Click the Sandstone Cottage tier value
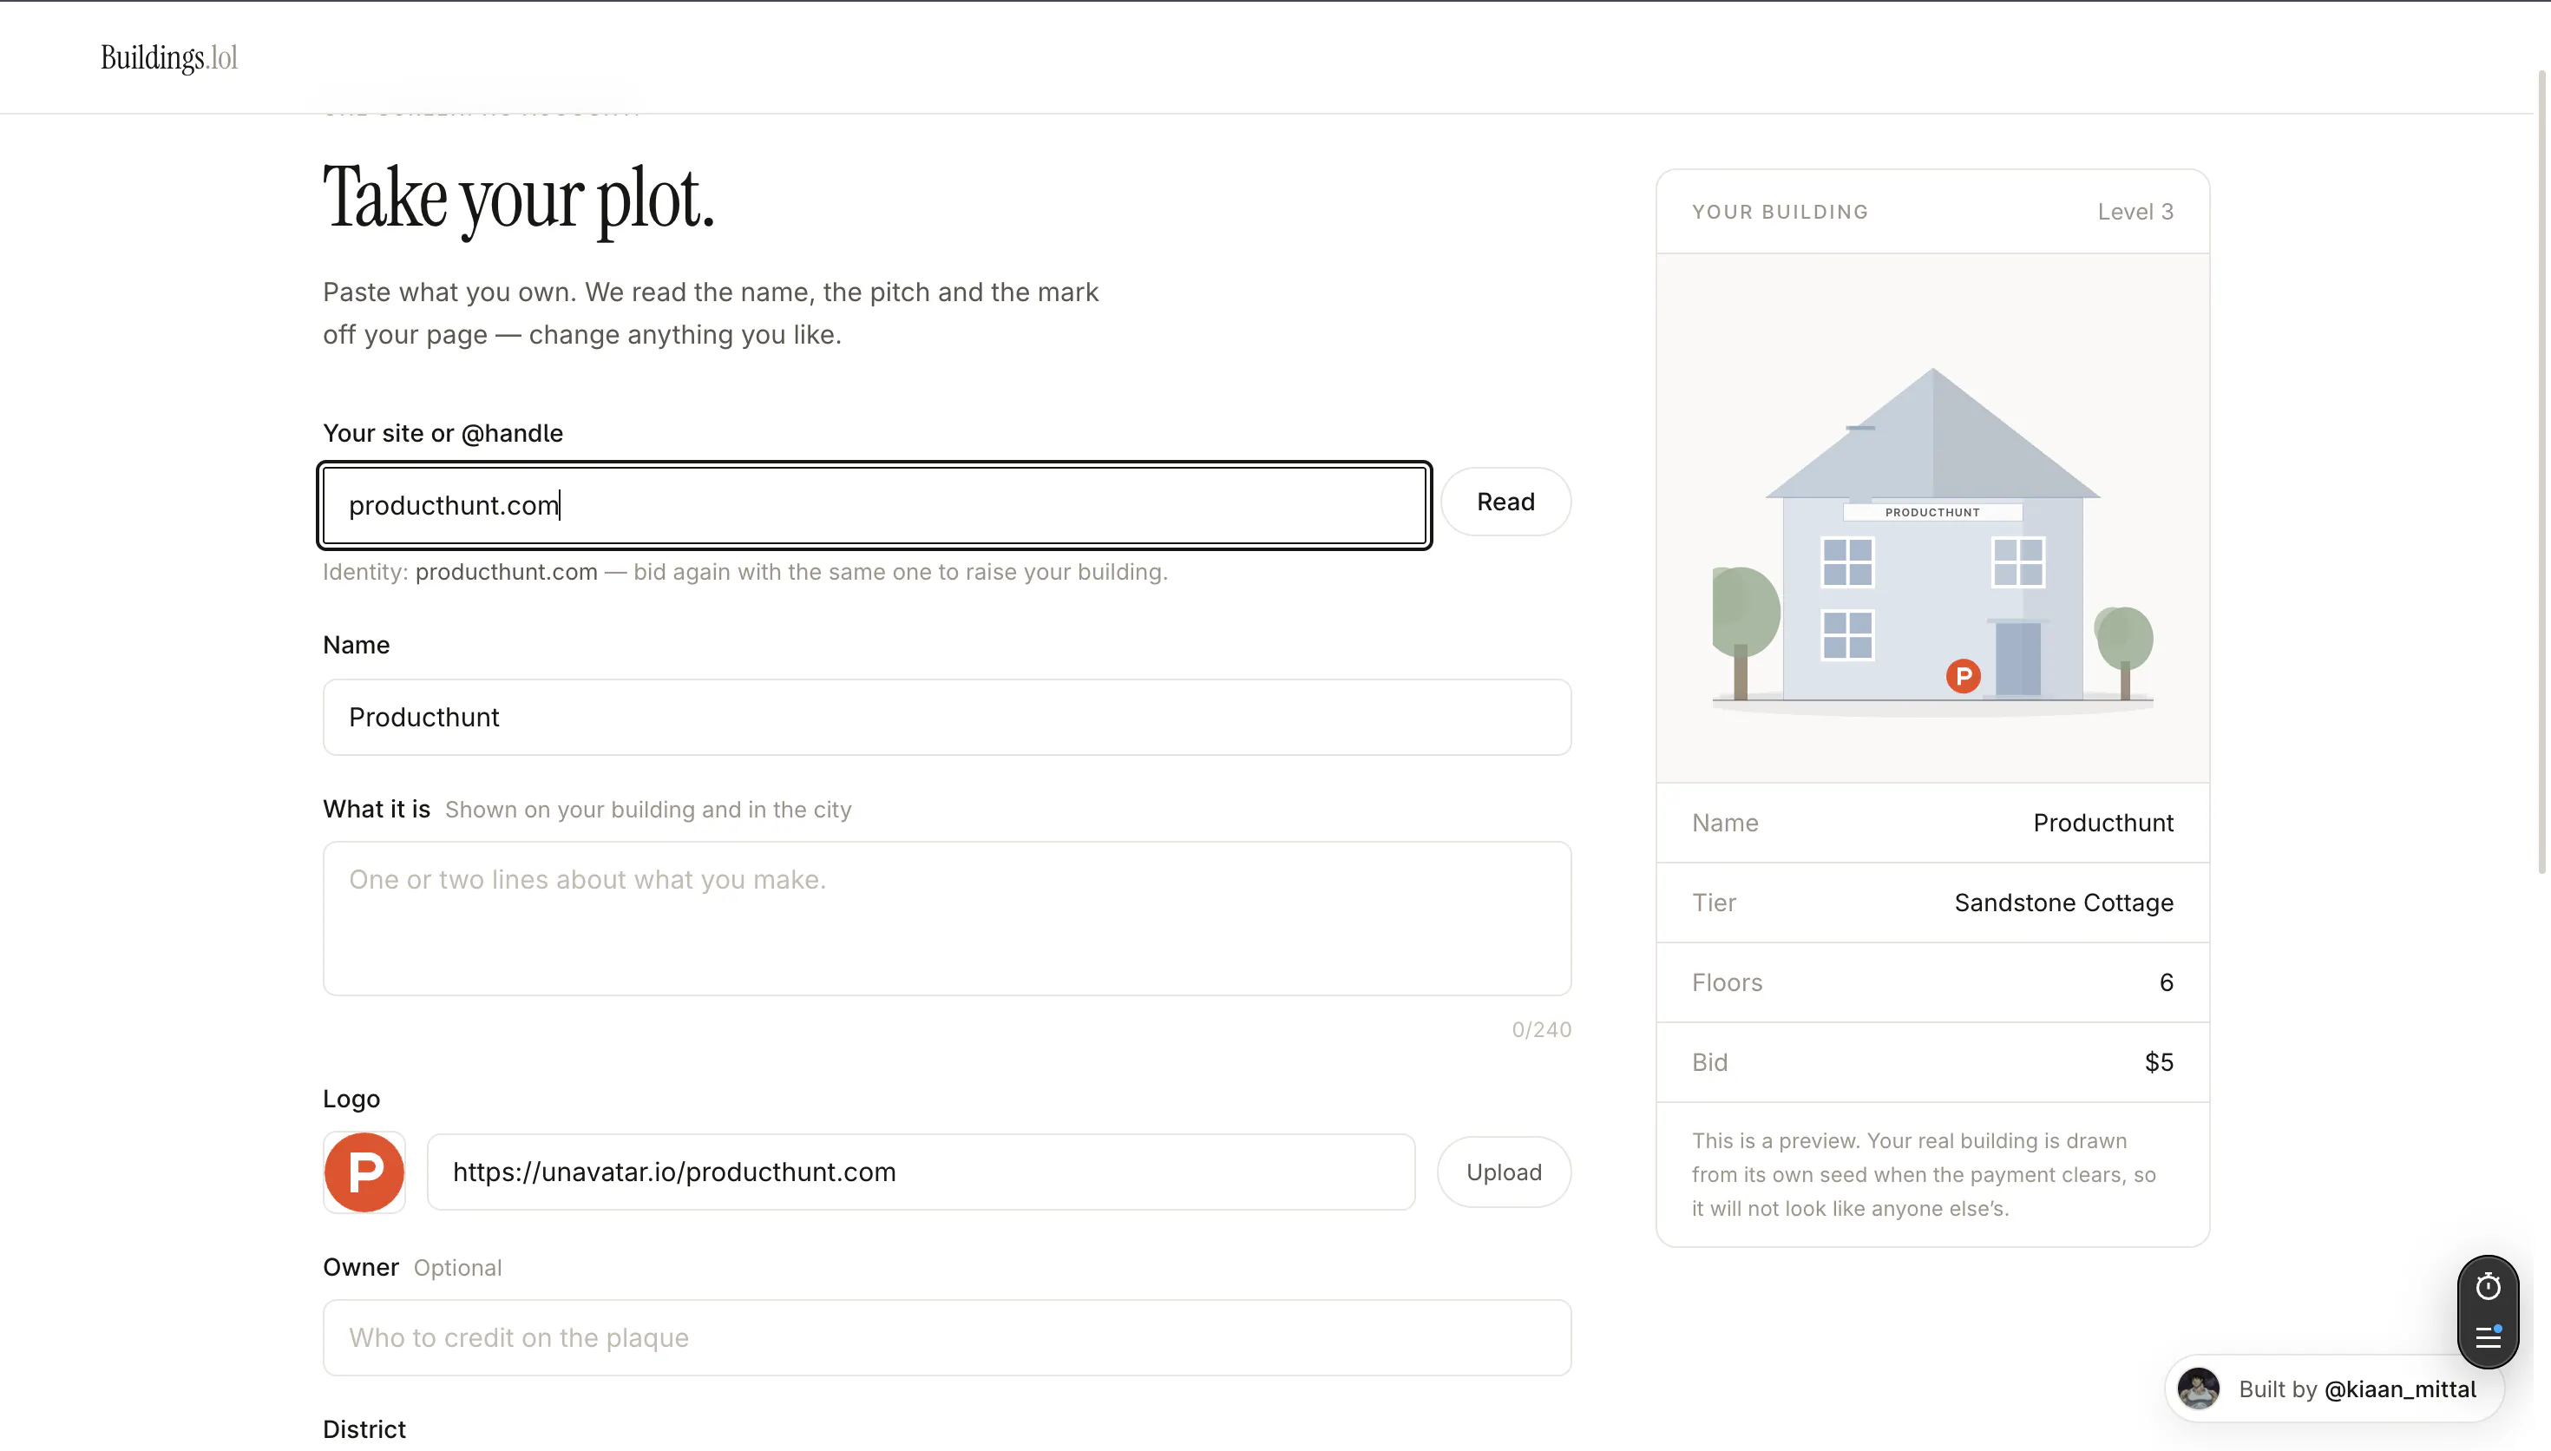2551x1451 pixels. 2064,903
